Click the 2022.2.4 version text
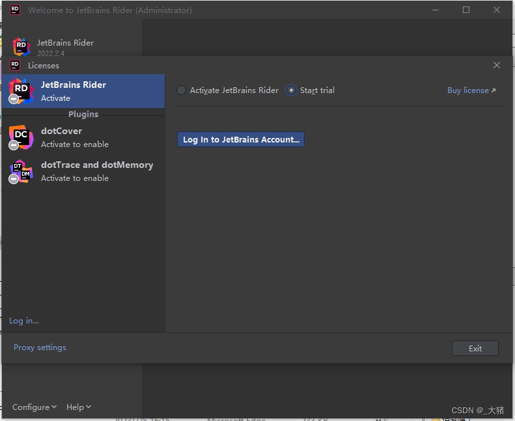 (x=51, y=53)
